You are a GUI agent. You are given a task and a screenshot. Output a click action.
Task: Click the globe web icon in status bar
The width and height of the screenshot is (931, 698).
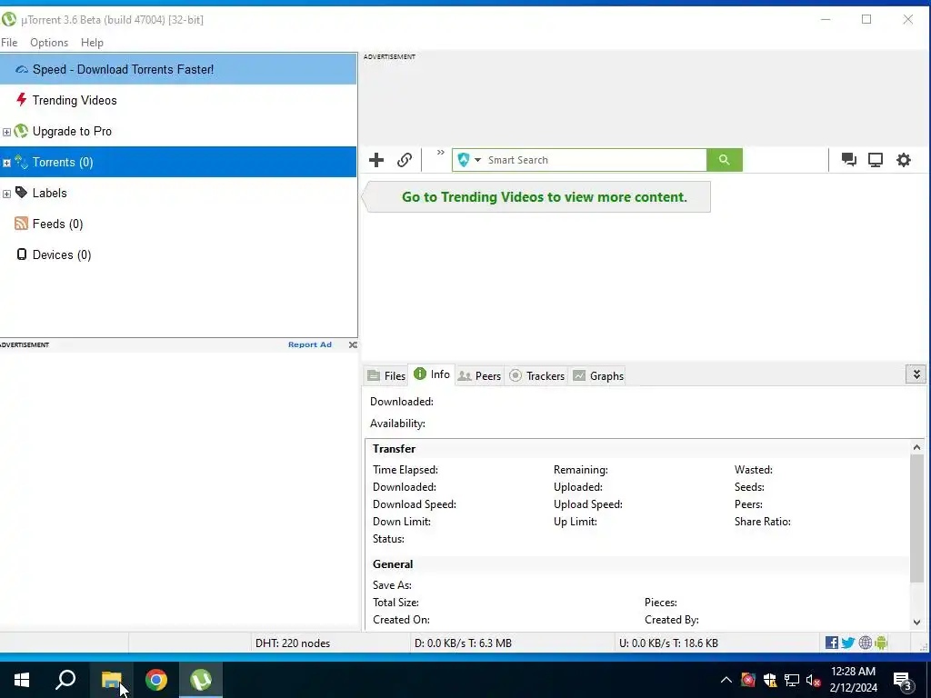pos(866,643)
